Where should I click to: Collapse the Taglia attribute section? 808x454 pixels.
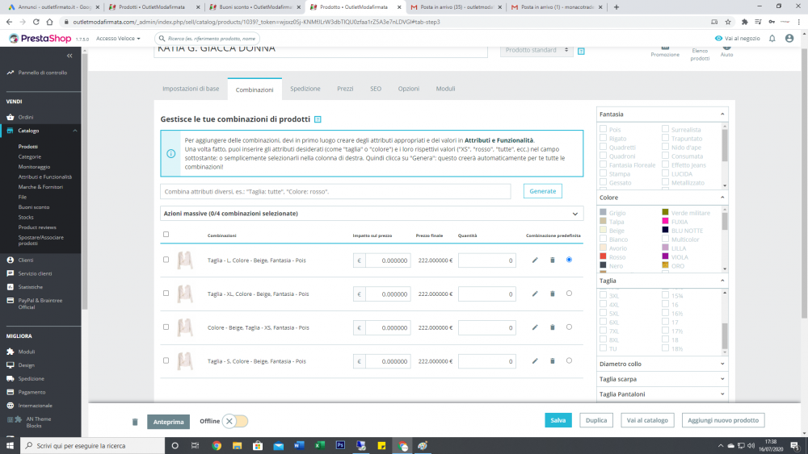coord(722,281)
